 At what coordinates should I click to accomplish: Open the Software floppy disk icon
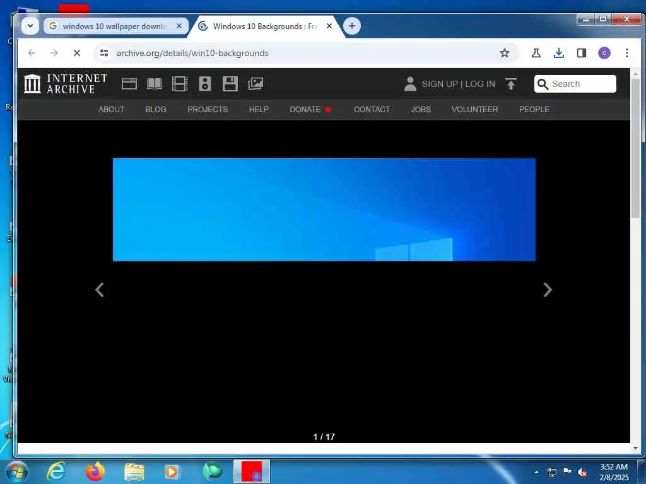(230, 84)
